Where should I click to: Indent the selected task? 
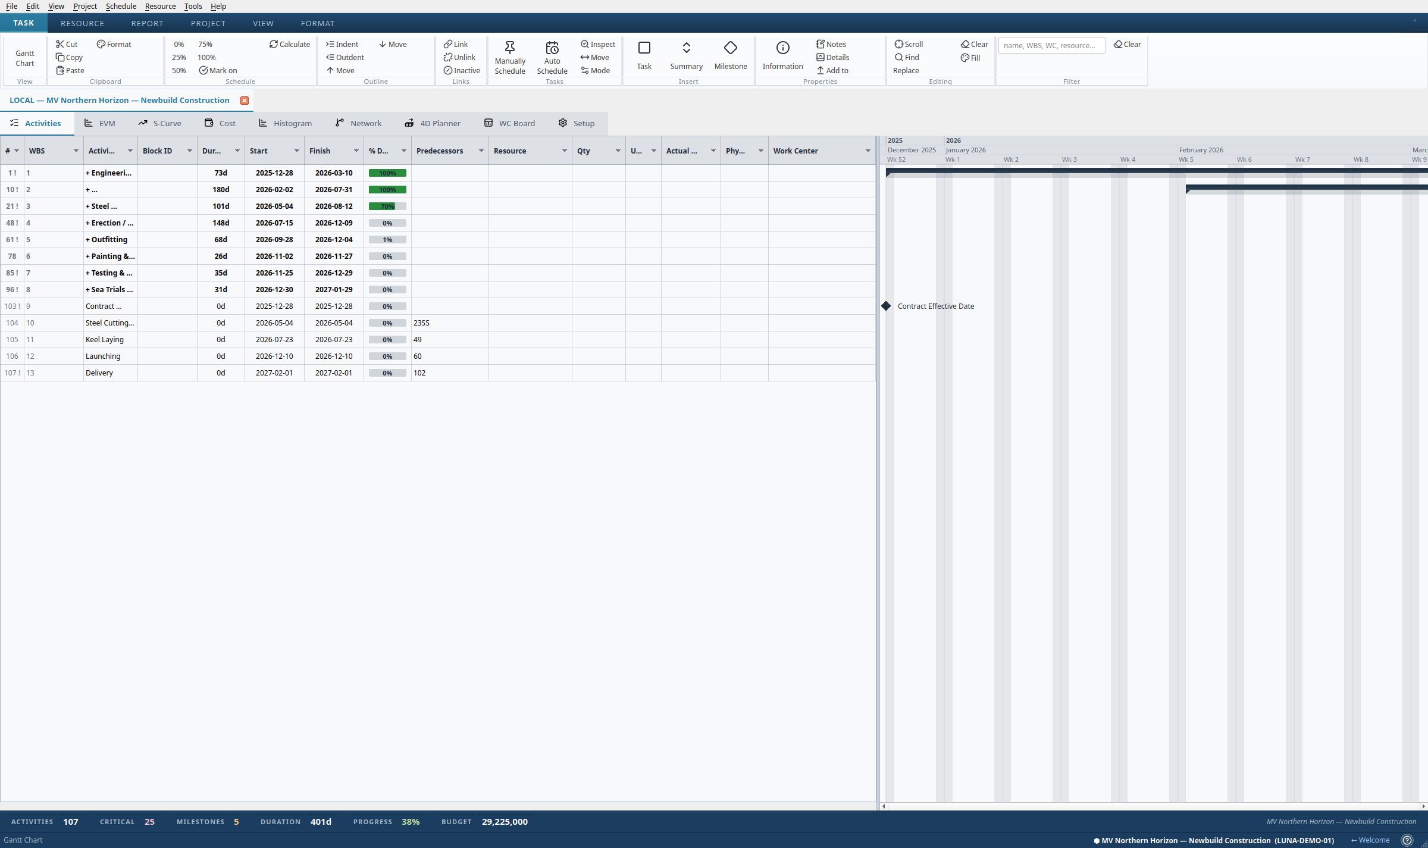click(x=342, y=44)
